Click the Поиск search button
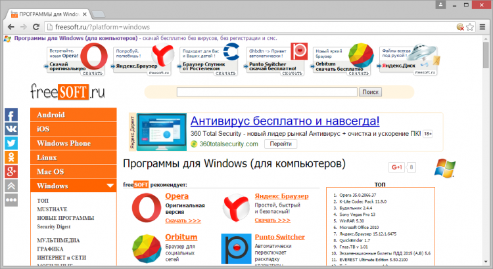Image resolution: width=493 pixels, height=269 pixels. (370, 92)
